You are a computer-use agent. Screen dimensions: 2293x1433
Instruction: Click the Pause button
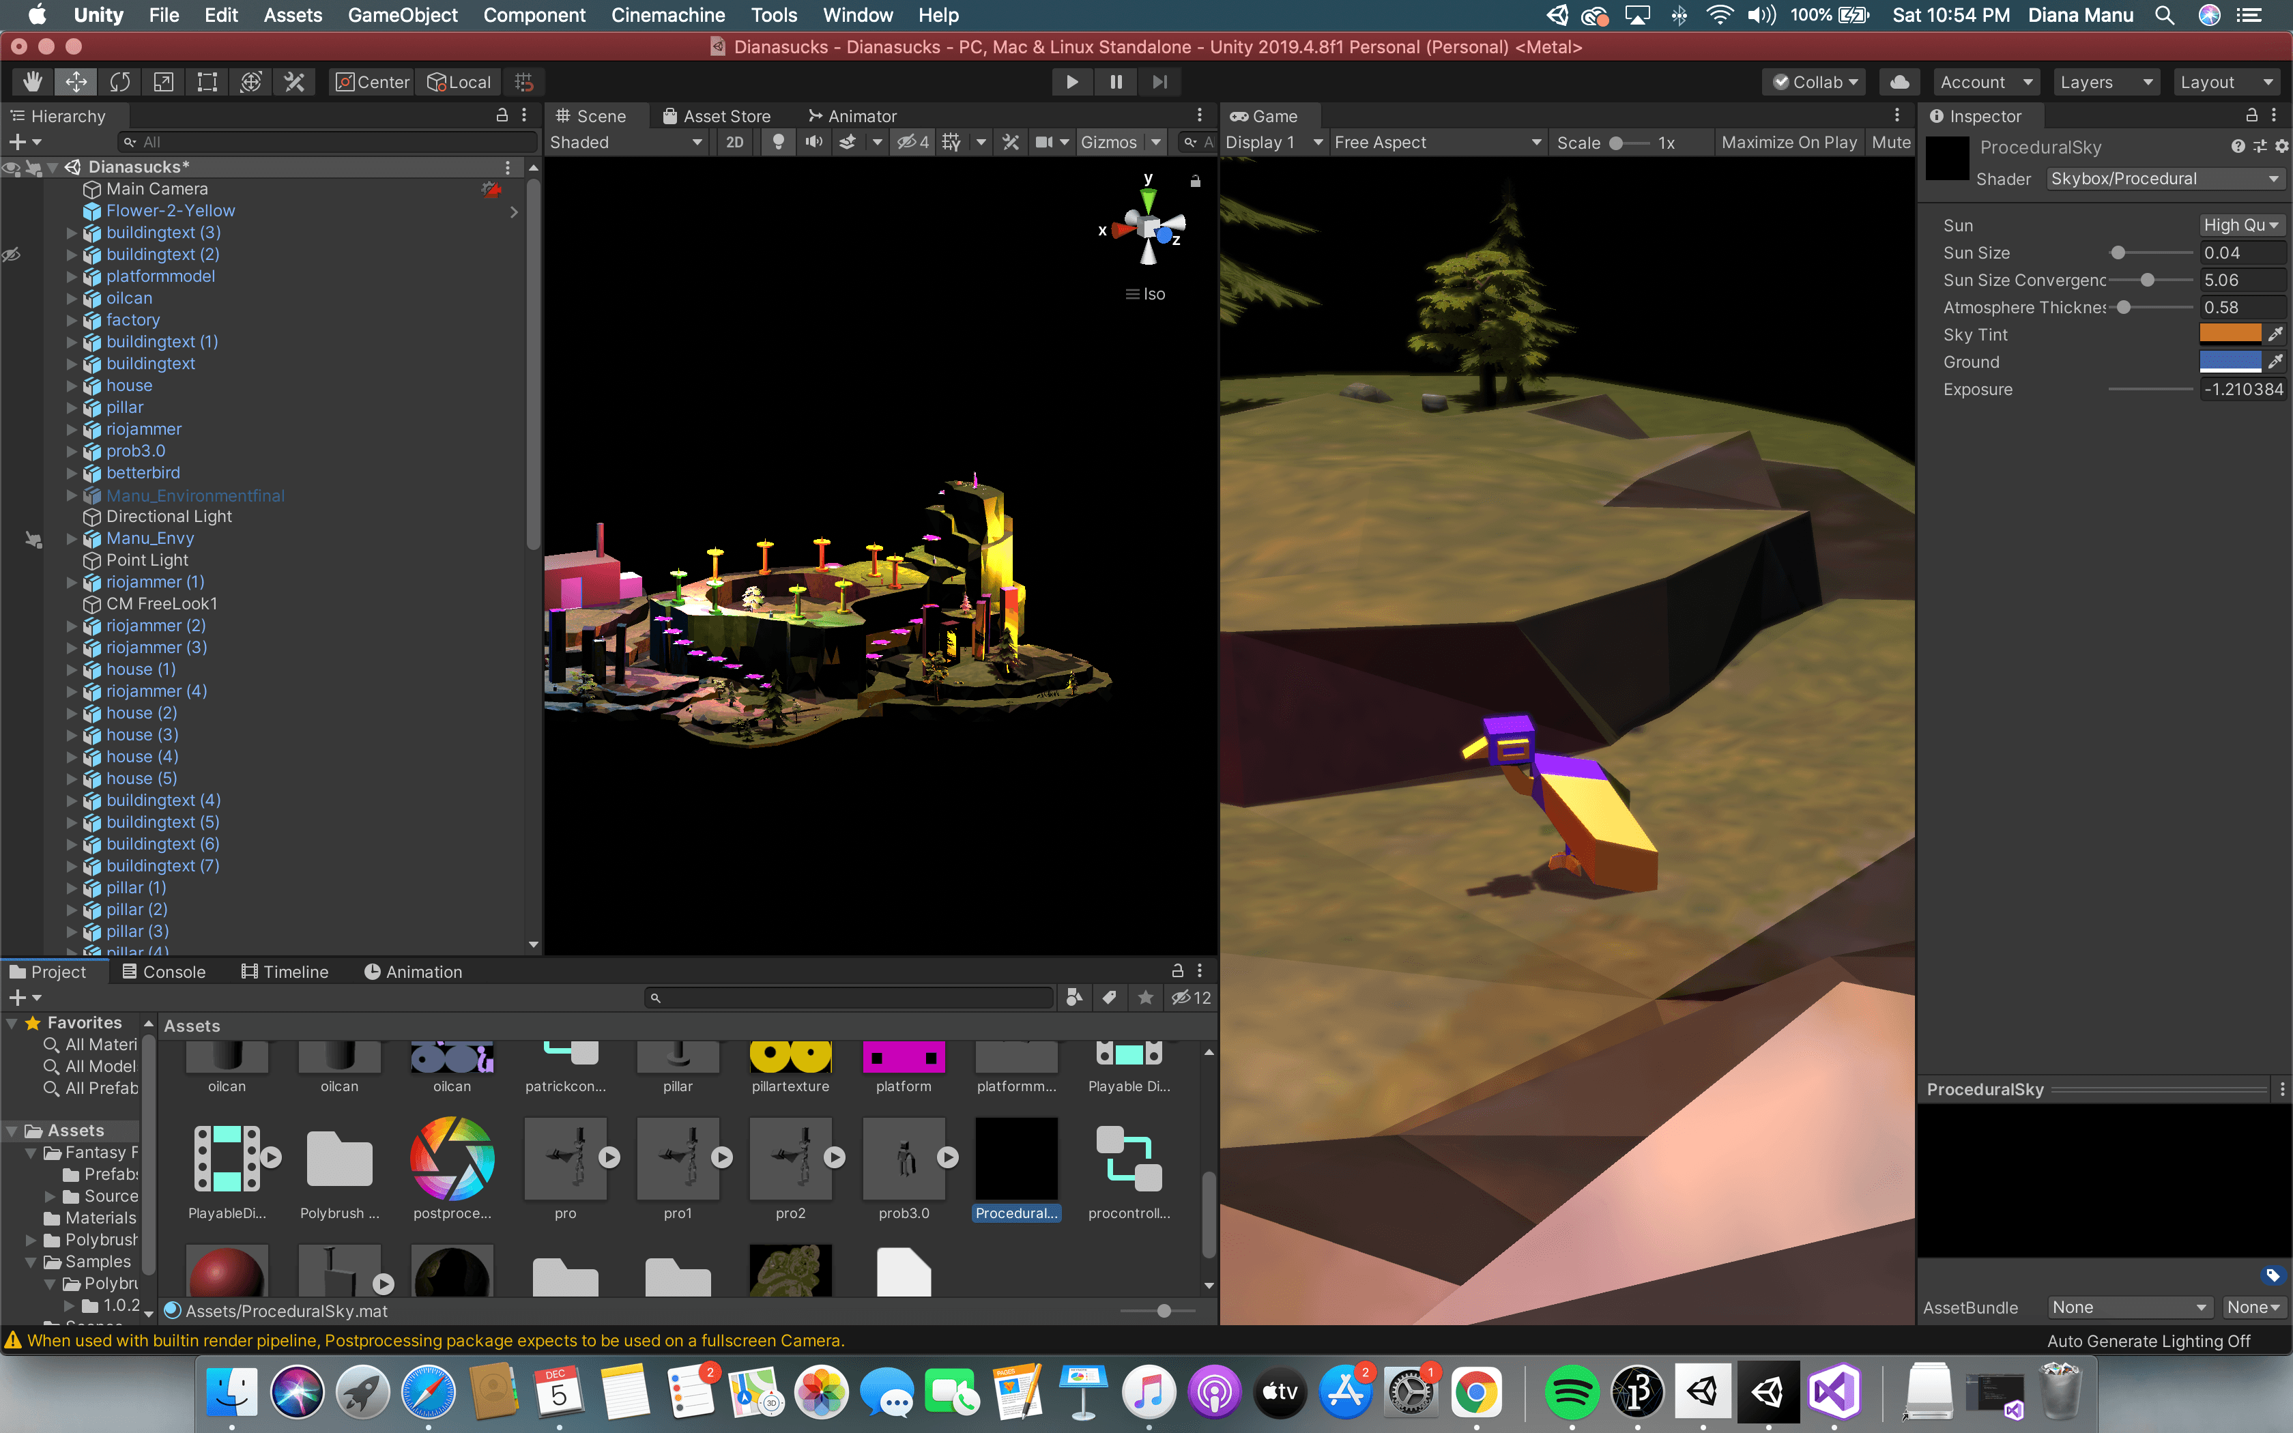pos(1115,83)
